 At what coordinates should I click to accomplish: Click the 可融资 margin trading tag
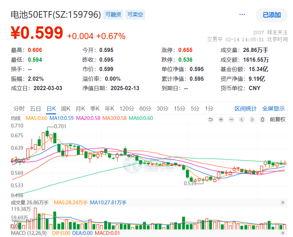113,15
